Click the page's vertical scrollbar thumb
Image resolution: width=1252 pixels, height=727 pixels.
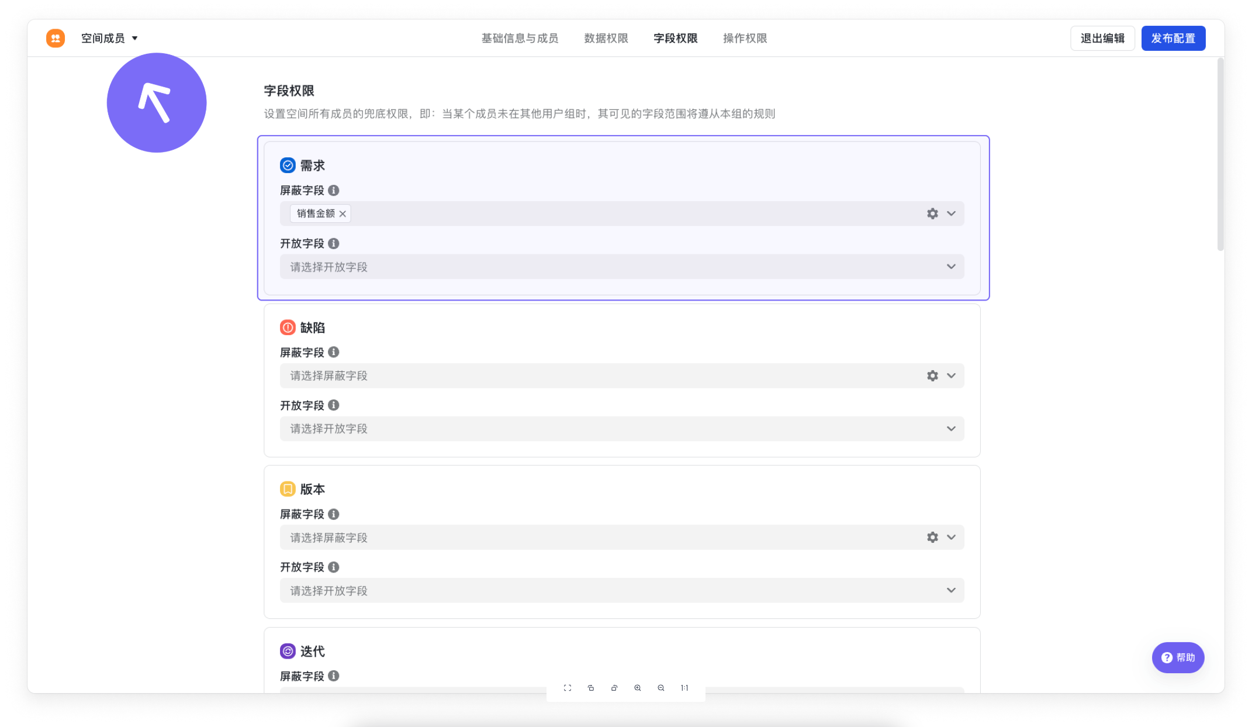1220,154
